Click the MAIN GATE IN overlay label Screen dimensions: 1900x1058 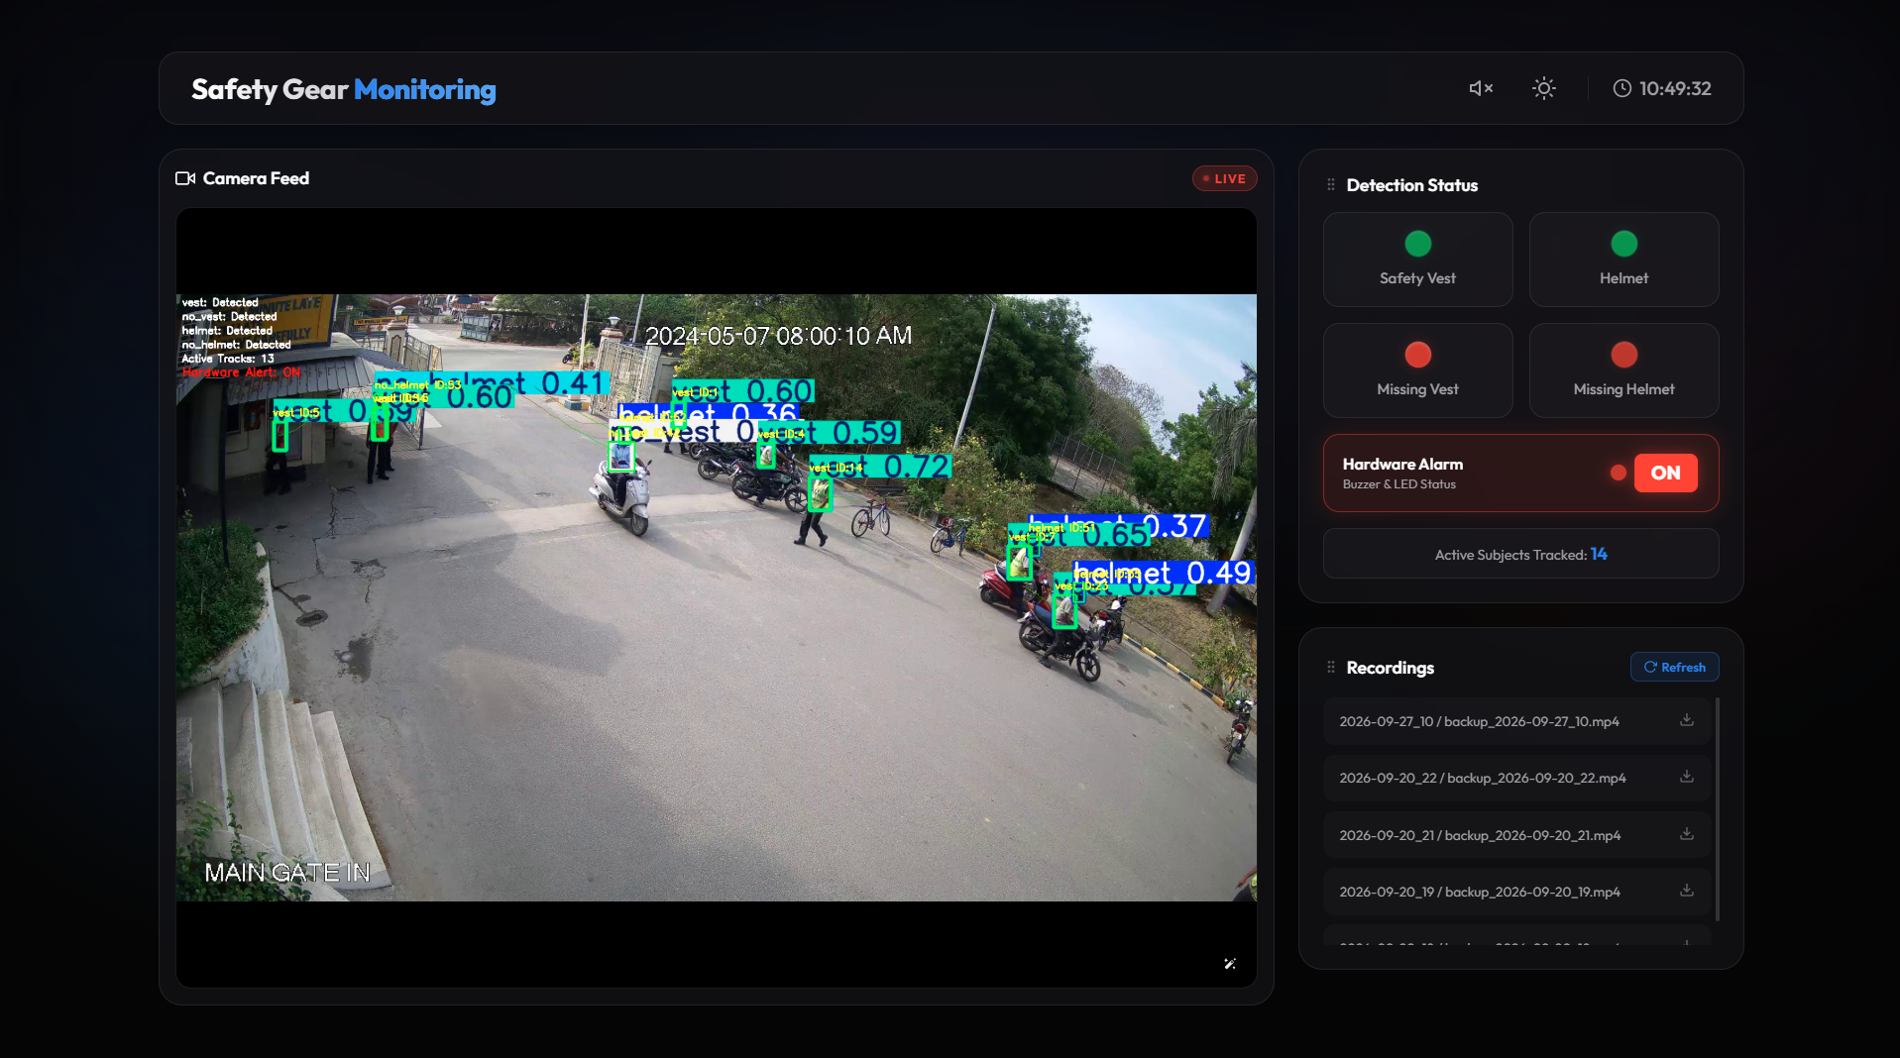point(287,873)
